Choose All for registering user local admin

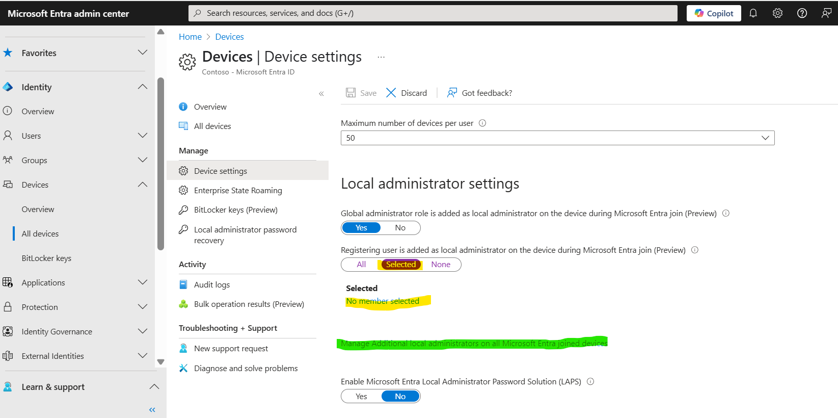[x=361, y=265]
